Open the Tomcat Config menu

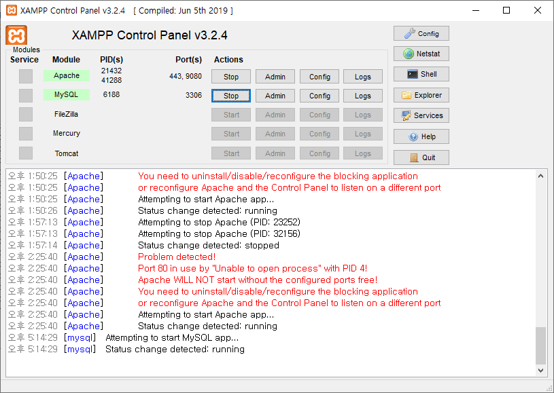tap(319, 153)
